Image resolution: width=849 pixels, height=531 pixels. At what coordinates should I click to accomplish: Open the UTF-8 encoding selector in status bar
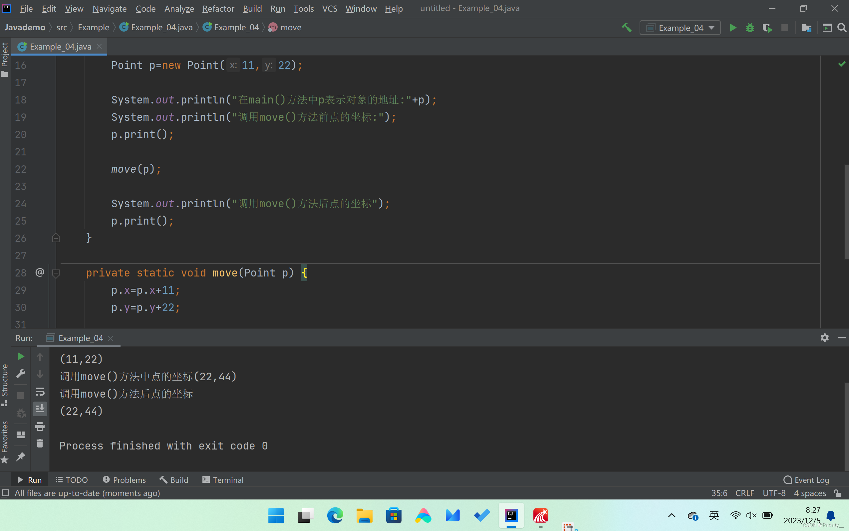coord(774,493)
